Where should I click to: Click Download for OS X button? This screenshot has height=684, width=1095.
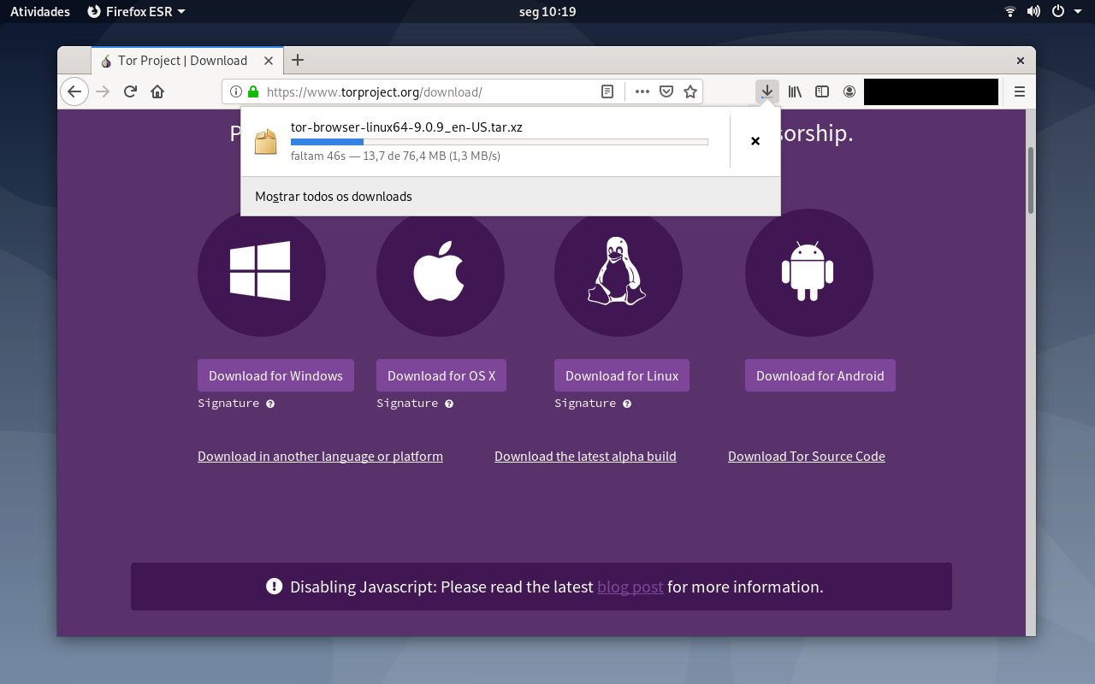pos(441,375)
